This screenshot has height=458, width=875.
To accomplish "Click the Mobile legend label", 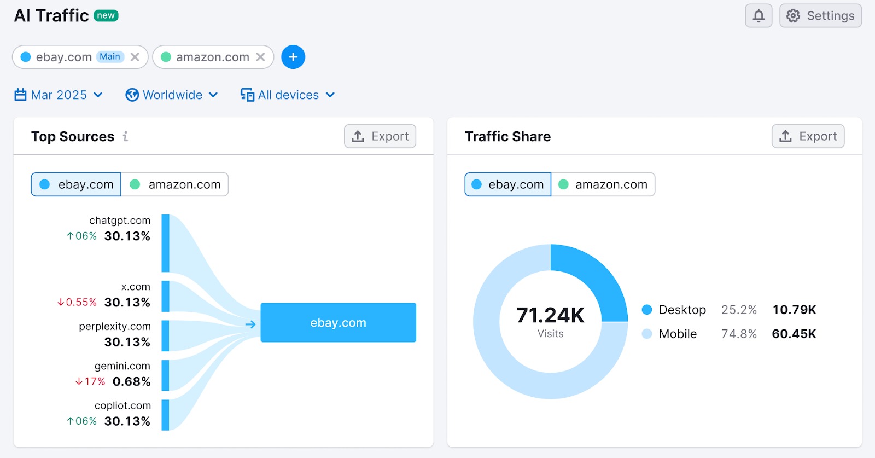I will click(x=678, y=334).
